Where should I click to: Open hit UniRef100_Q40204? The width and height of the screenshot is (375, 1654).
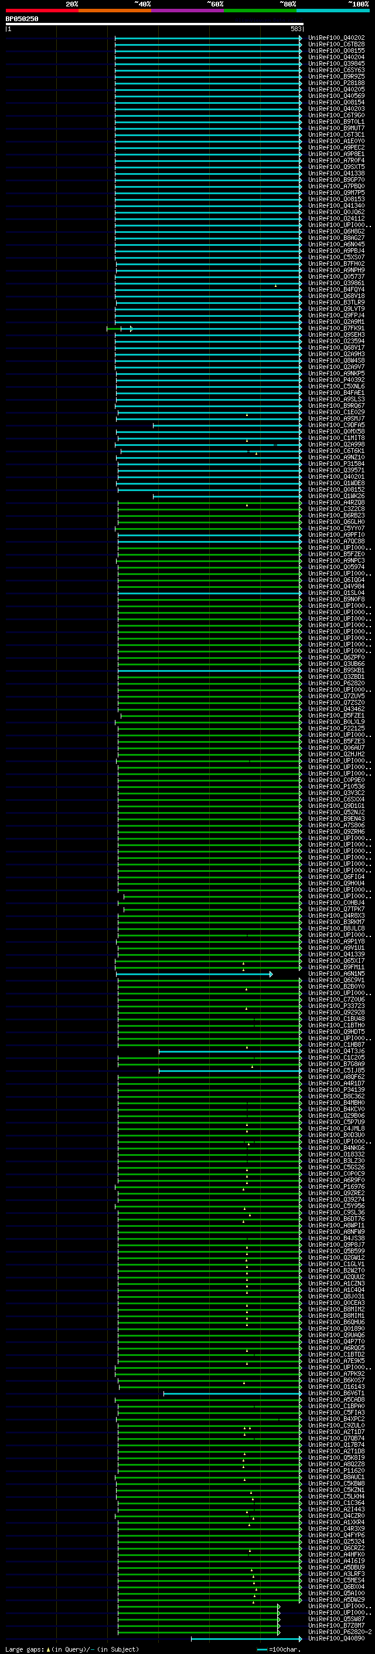coord(336,57)
